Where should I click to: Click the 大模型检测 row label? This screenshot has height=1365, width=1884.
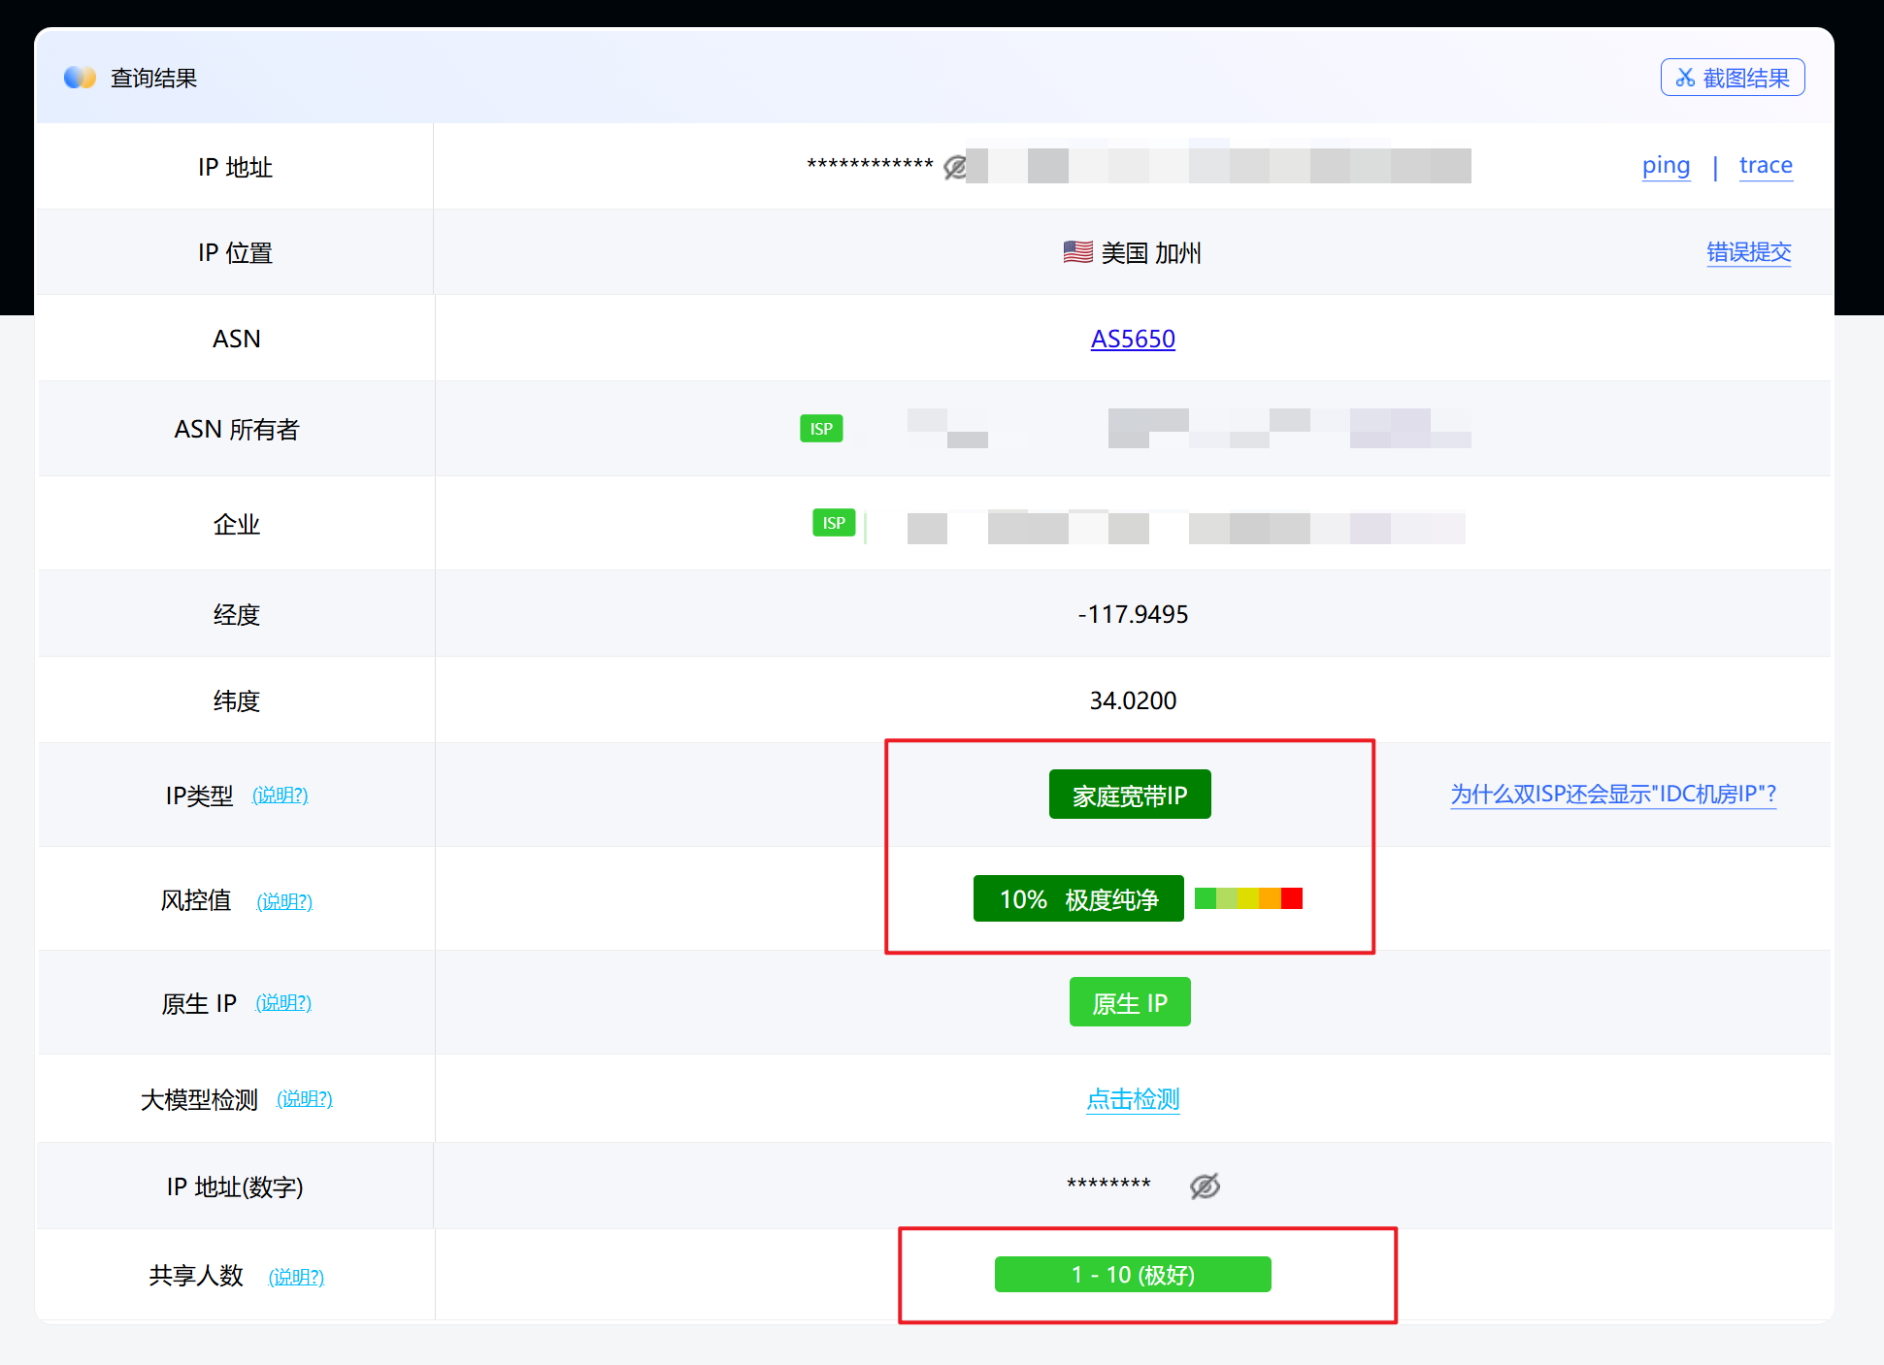[199, 1099]
